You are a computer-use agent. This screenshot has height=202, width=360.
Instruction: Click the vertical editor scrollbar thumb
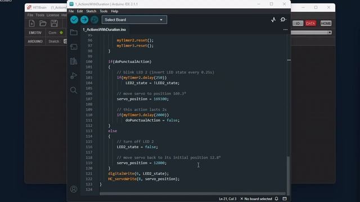click(x=289, y=175)
